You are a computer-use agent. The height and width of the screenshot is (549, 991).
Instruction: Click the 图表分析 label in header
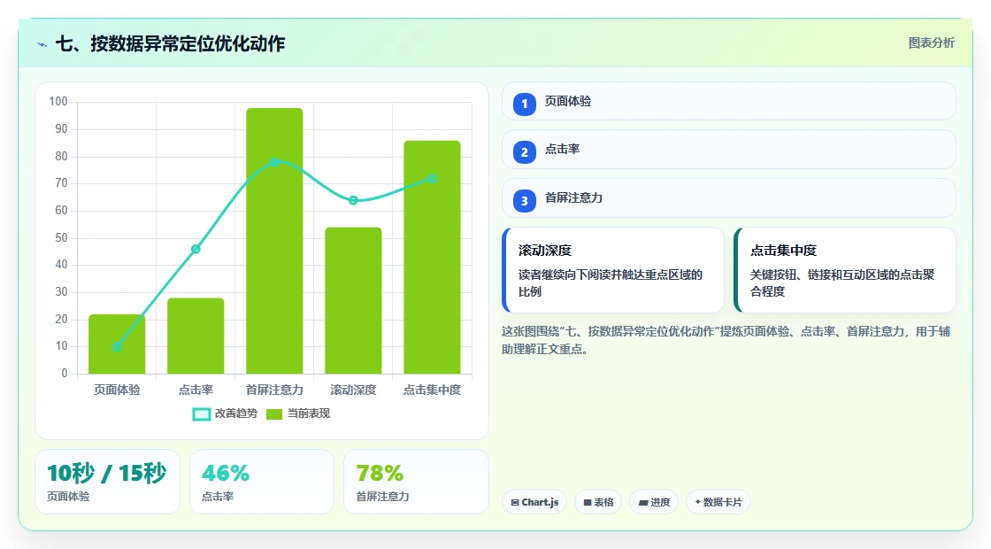click(x=931, y=43)
